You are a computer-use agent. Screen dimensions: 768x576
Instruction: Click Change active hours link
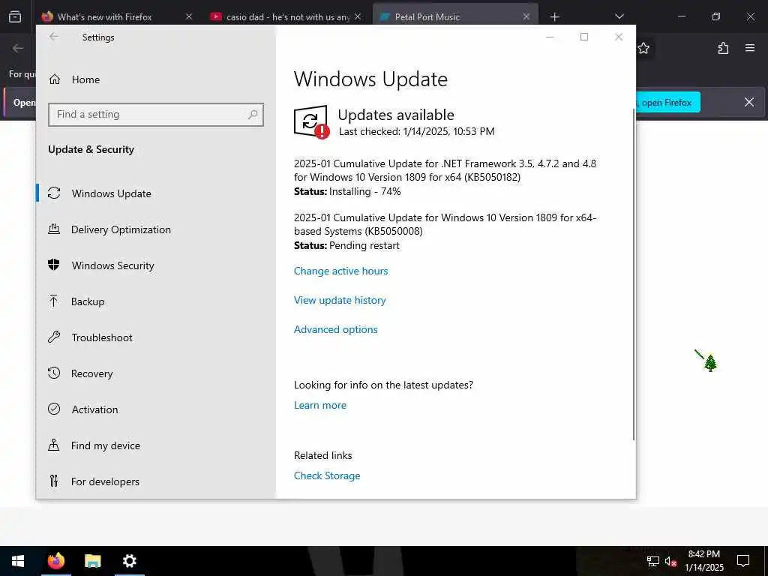341,271
